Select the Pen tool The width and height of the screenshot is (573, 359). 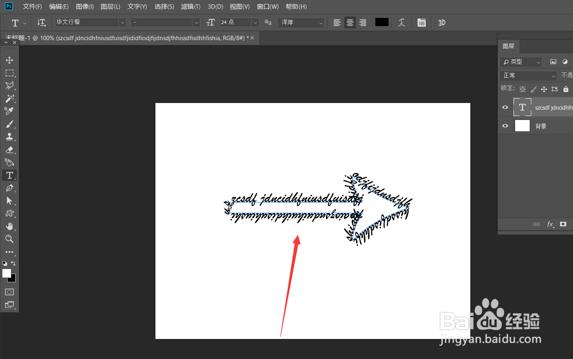[x=9, y=188]
